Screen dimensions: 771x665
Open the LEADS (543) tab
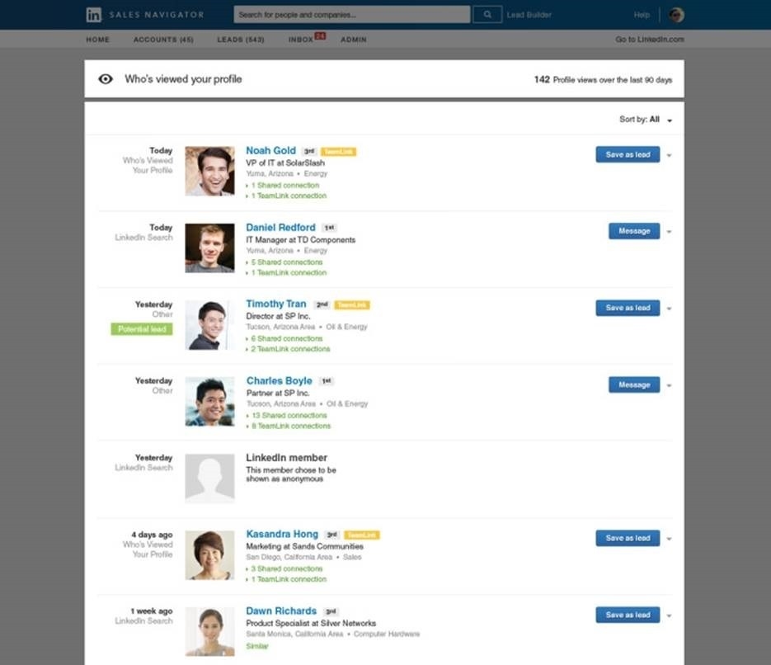[240, 40]
